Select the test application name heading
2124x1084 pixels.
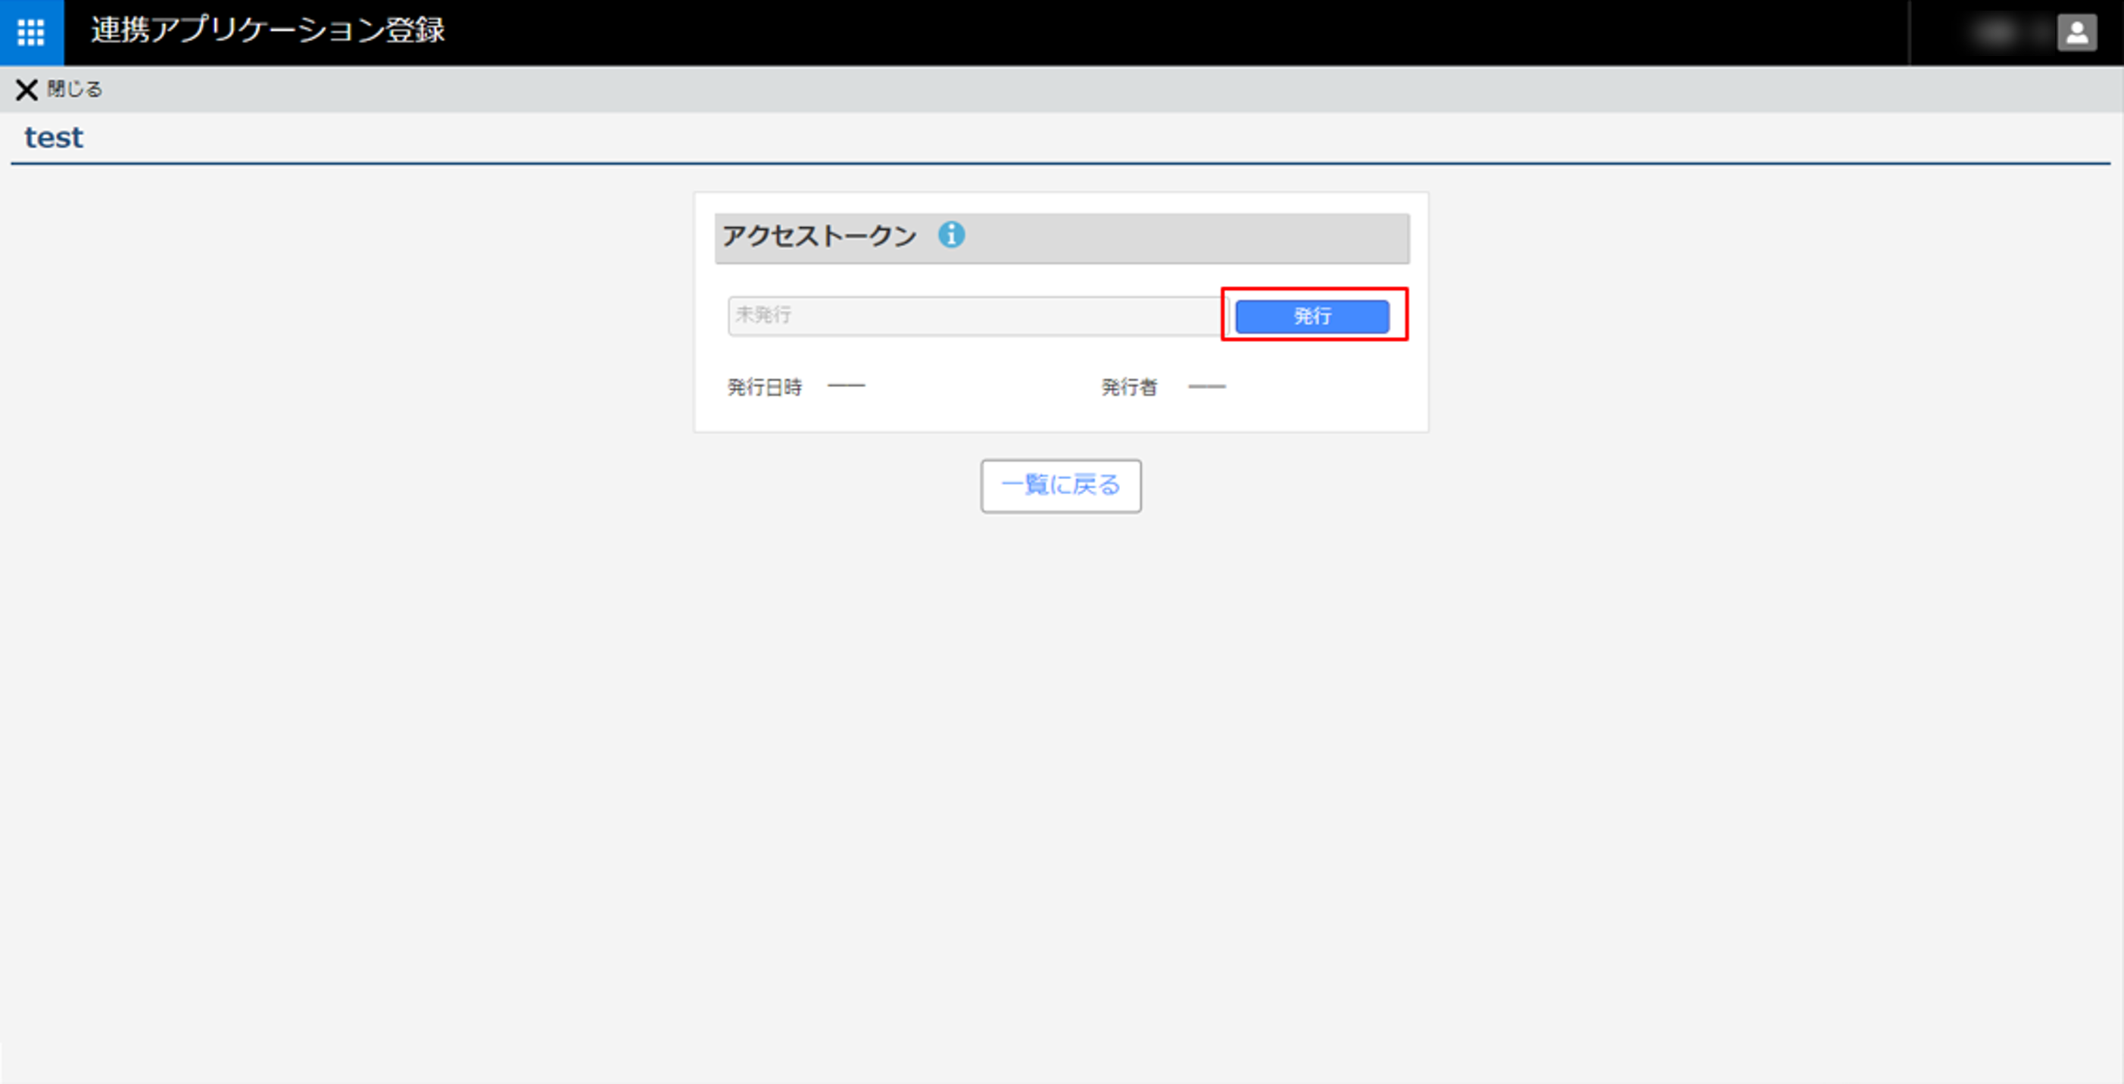coord(54,137)
